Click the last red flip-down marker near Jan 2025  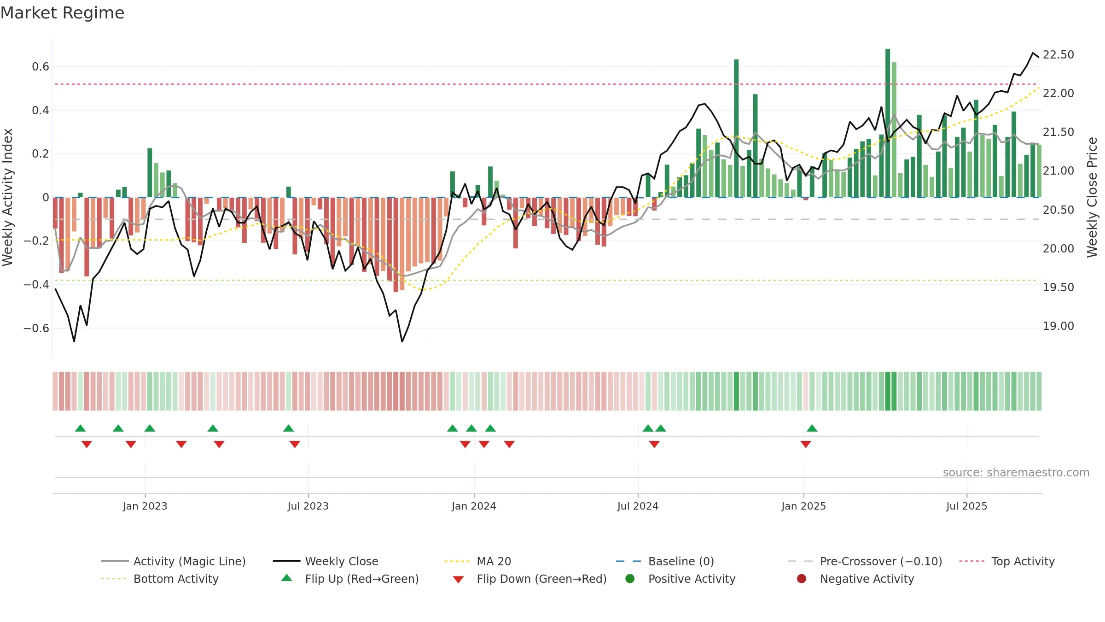pyautogui.click(x=806, y=444)
